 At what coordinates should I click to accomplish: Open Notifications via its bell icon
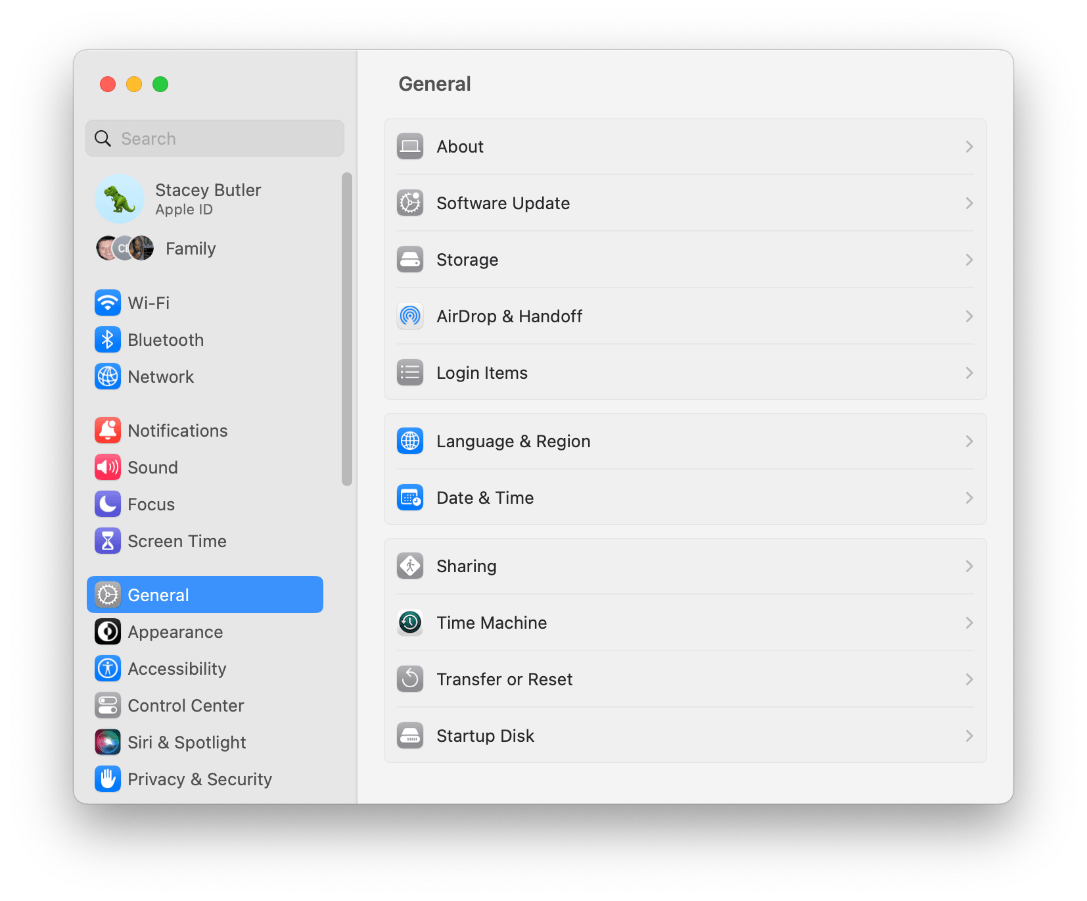(108, 430)
